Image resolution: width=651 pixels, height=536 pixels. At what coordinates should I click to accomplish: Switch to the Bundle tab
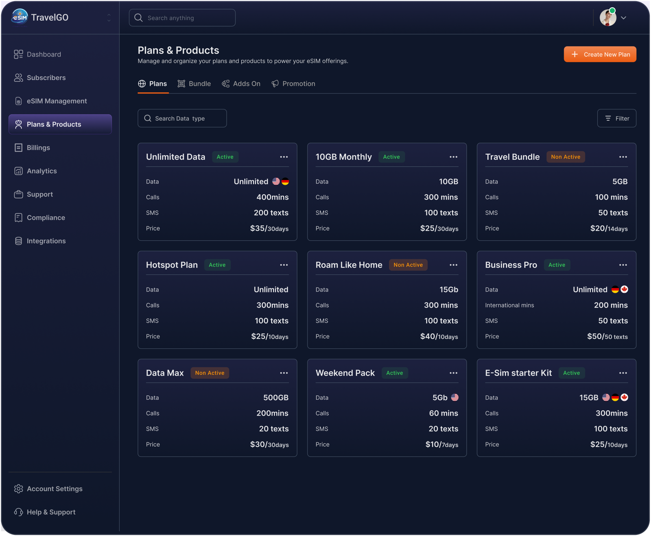194,84
